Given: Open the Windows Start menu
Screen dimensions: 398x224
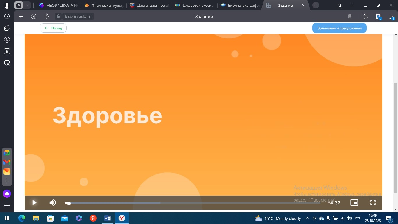Looking at the screenshot, I should 7,218.
